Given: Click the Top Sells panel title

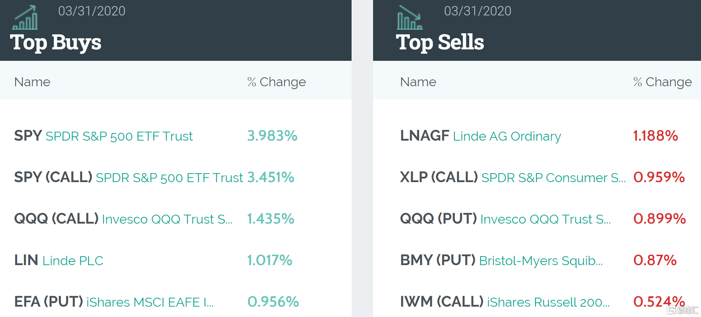Looking at the screenshot, I should (x=440, y=42).
